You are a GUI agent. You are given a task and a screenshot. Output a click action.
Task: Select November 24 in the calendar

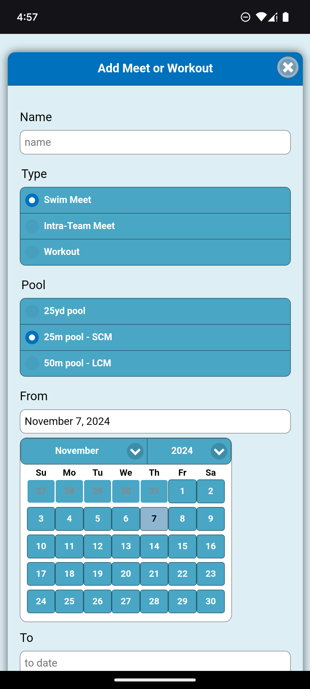41,601
